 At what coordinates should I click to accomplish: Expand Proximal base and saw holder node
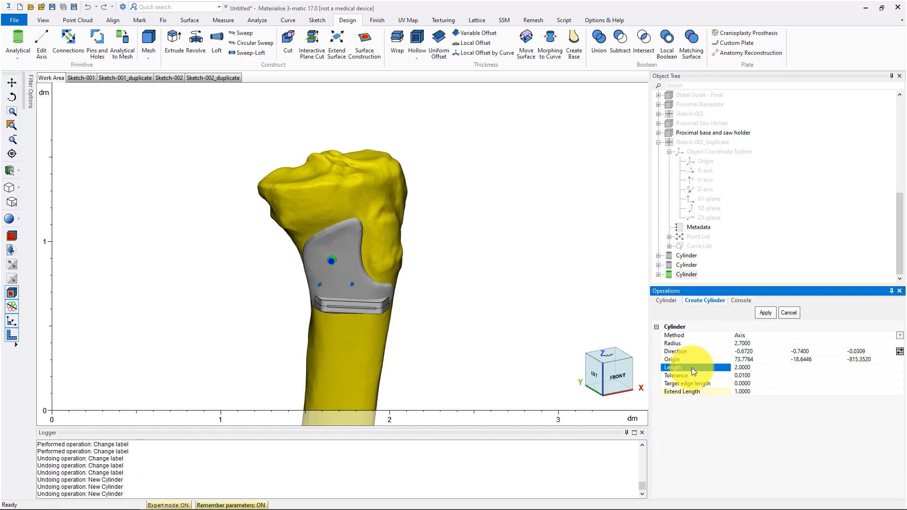658,133
